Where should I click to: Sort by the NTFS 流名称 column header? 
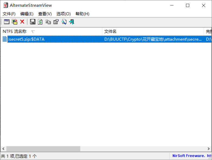pos(51,31)
